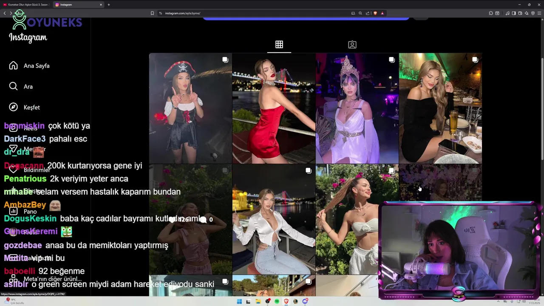544x306 pixels.
Task: Open Brave VPN icon
Action: 533,13
